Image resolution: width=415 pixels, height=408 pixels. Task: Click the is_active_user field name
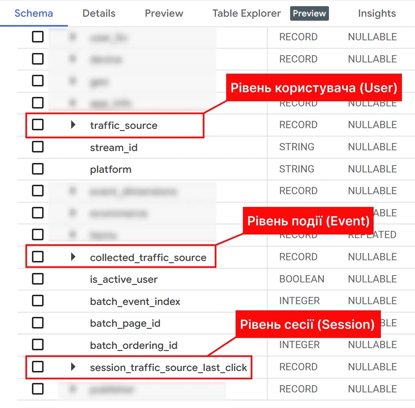[x=123, y=280]
